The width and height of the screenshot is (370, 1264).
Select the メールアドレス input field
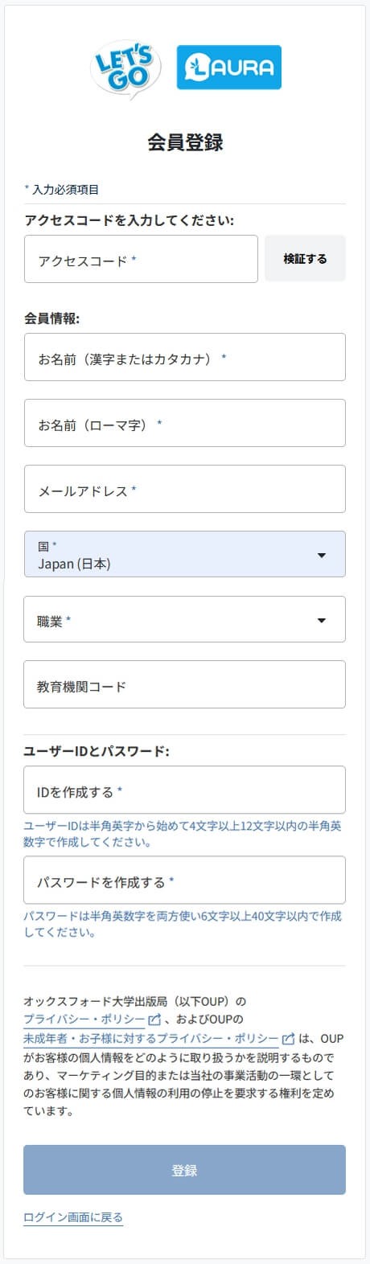tap(185, 489)
